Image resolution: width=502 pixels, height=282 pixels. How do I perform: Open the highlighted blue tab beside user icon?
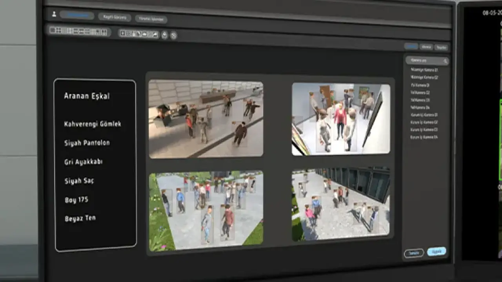pyautogui.click(x=77, y=15)
